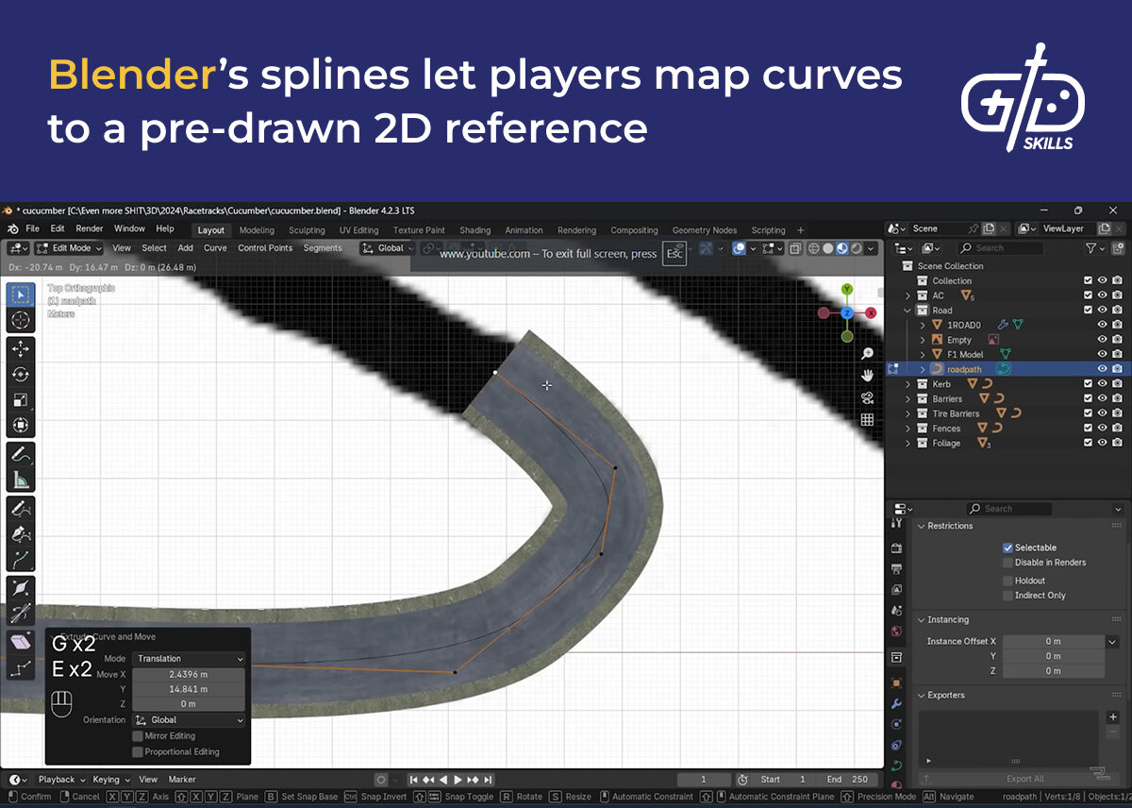Open the Segments menu
Viewport: 1132px width, 808px height.
323,248
